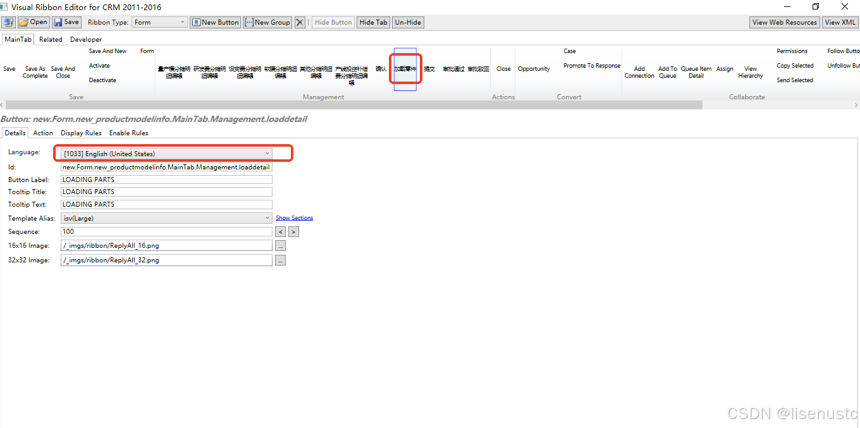Click Add To Queue in Collaborate group

pyautogui.click(x=668, y=71)
